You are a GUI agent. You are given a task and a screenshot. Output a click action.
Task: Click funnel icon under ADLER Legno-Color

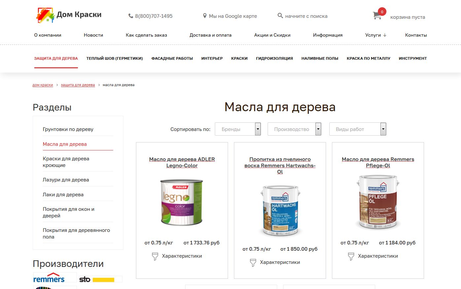155,256
